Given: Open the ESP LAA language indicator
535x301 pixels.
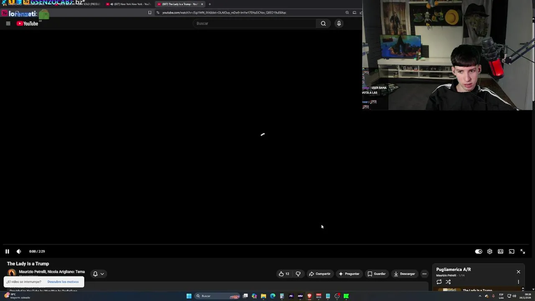Looking at the screenshot, I should pyautogui.click(x=501, y=296).
